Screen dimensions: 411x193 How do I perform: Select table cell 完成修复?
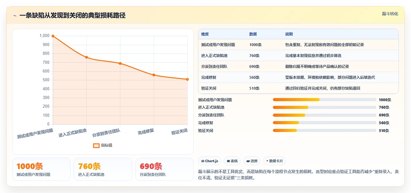click(x=209, y=78)
